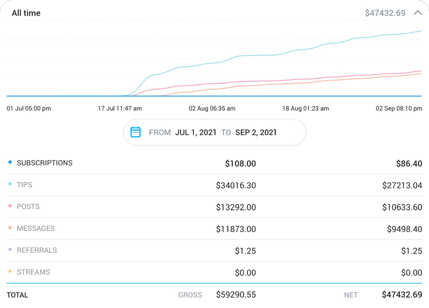Click the $47432.69 total in header
Image resolution: width=429 pixels, height=308 pixels.
click(385, 13)
